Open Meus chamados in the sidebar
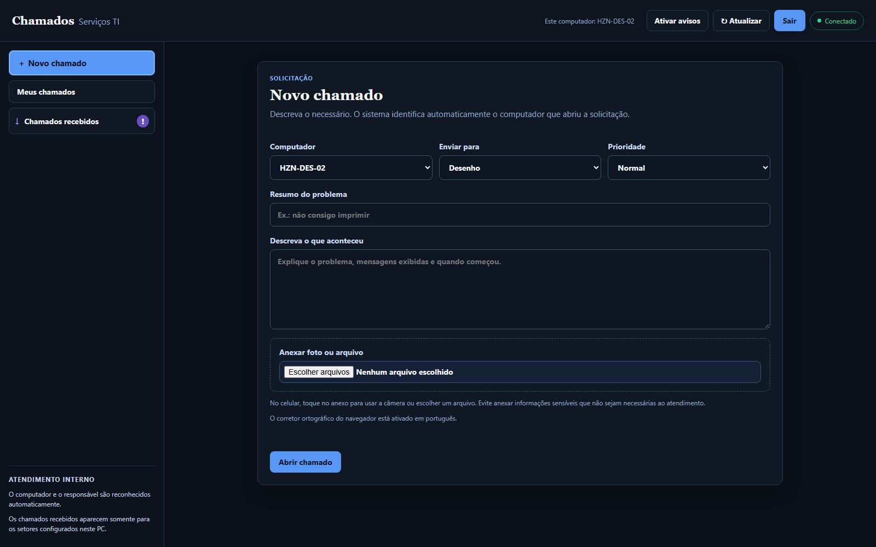 [82, 92]
